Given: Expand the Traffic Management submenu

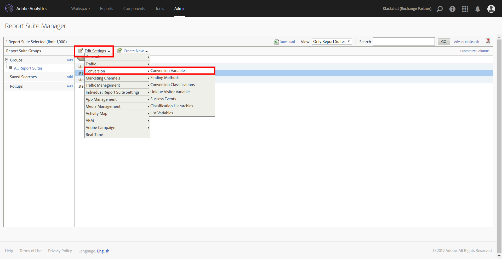Looking at the screenshot, I should 117,85.
